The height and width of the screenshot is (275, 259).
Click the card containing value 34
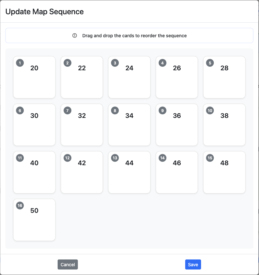tap(129, 125)
